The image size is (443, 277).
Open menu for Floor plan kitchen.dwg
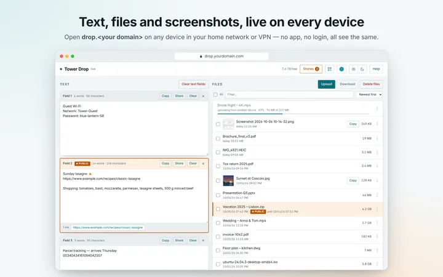[377, 250]
